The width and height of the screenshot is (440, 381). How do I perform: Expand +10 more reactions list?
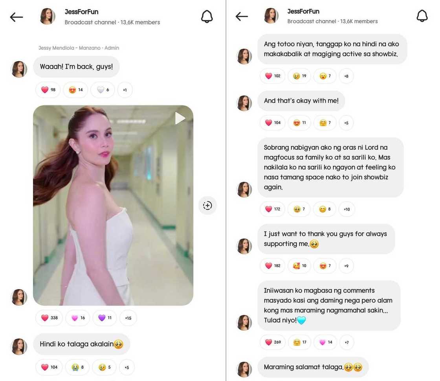click(346, 209)
